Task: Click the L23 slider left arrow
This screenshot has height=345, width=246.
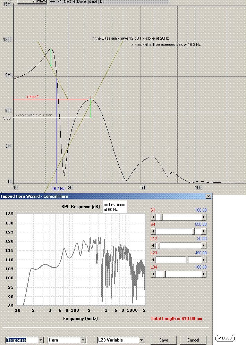Action: [x=153, y=260]
